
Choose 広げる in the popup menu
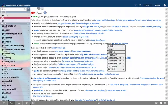tap(116, 52)
